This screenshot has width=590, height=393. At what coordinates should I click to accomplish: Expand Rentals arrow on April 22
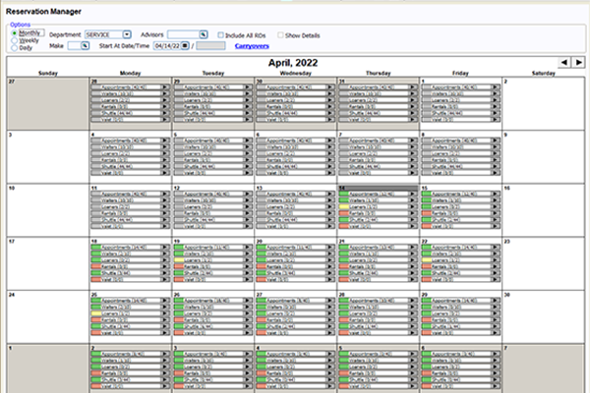point(496,266)
